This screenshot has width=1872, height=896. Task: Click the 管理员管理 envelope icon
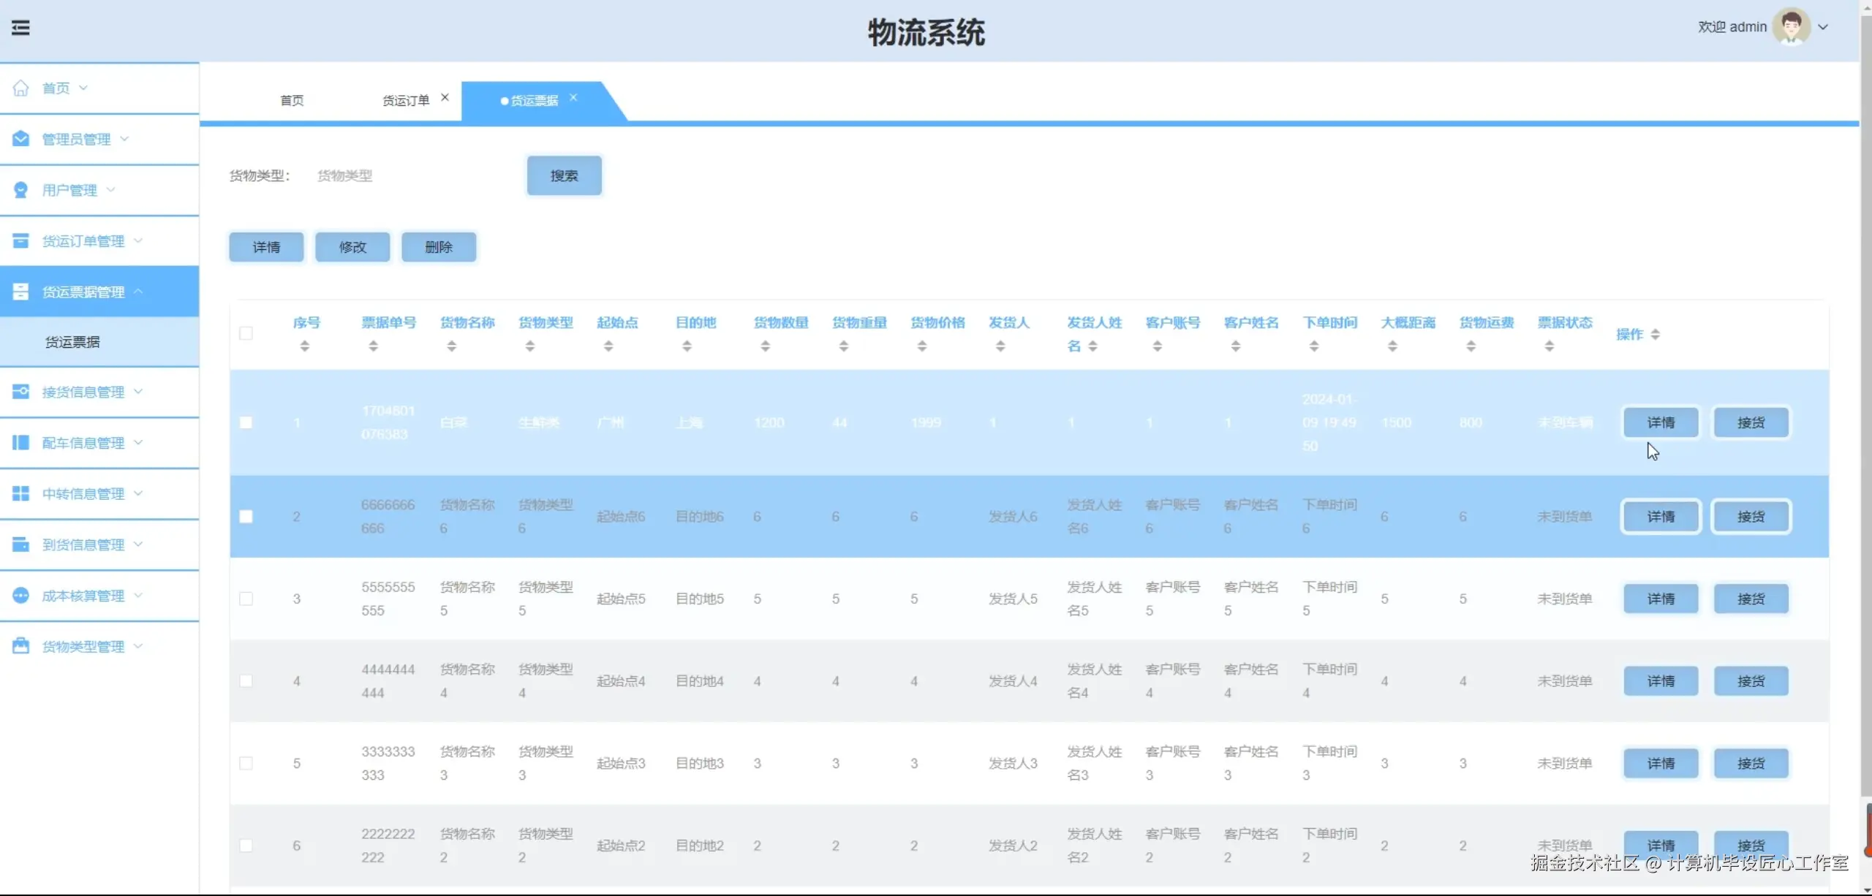tap(20, 139)
